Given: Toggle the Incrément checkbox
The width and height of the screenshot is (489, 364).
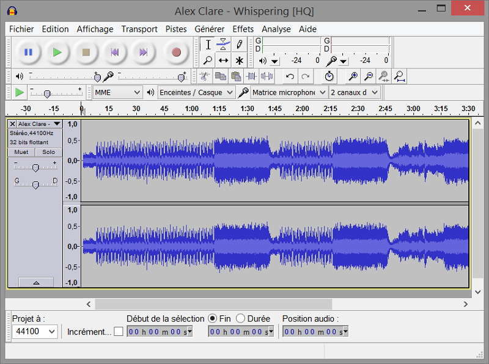Looking at the screenshot, I should coord(119,331).
